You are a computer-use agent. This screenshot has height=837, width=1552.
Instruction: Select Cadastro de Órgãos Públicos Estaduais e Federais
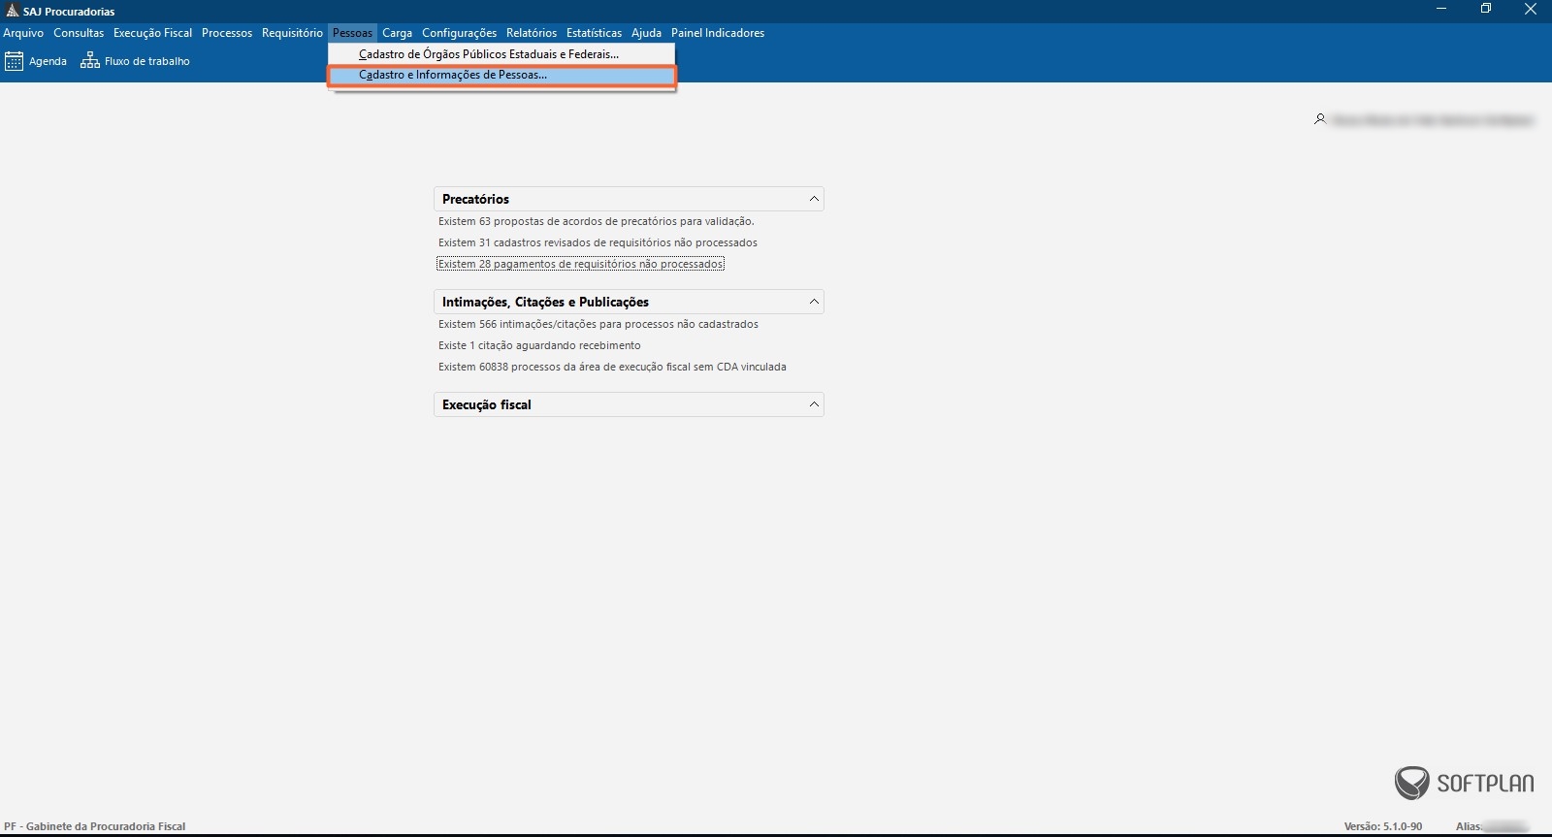[x=488, y=54]
